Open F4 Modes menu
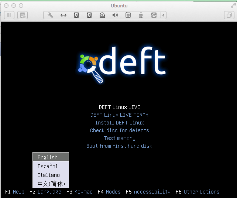 pos(109,192)
